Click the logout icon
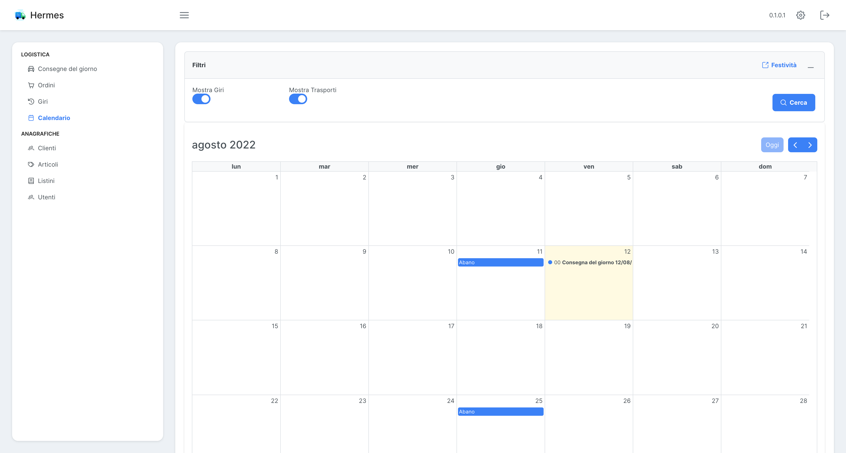 tap(825, 15)
